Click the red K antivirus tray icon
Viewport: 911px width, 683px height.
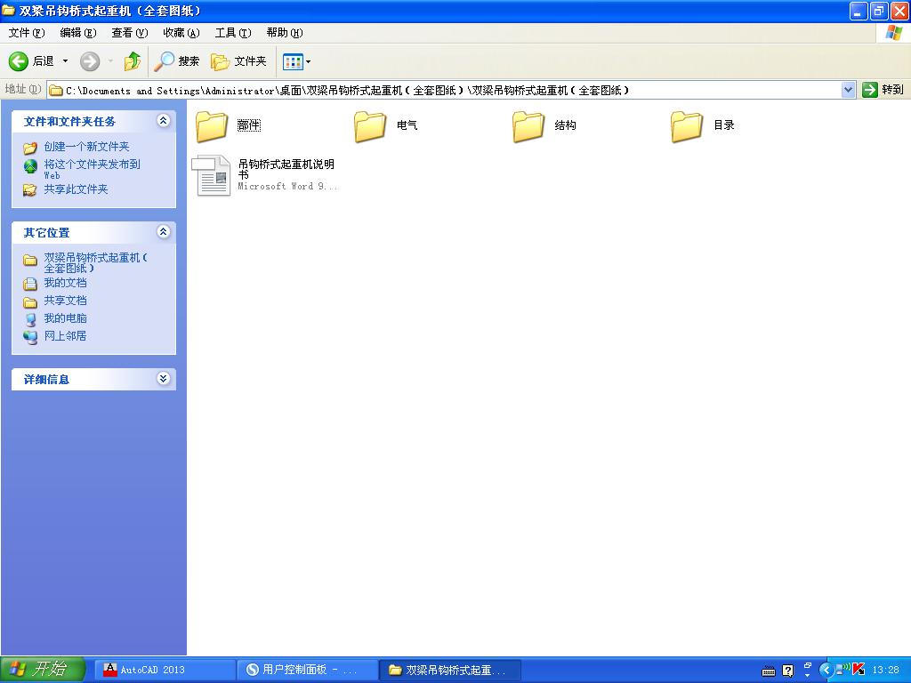click(859, 670)
